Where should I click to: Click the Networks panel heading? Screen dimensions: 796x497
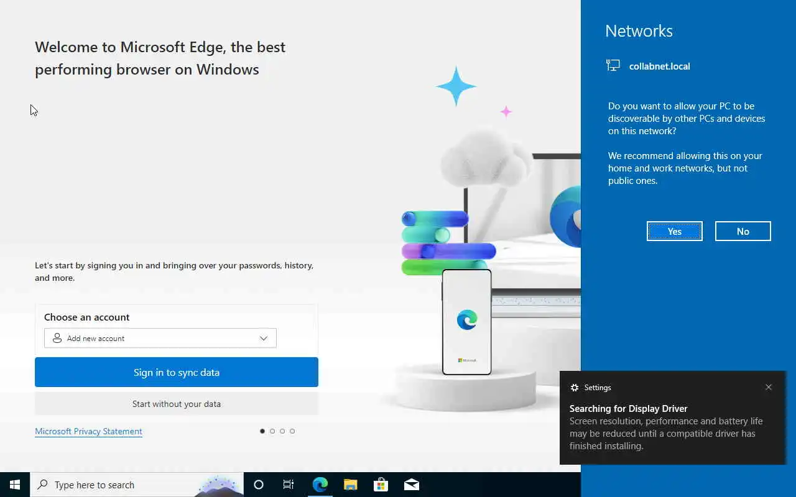point(639,31)
